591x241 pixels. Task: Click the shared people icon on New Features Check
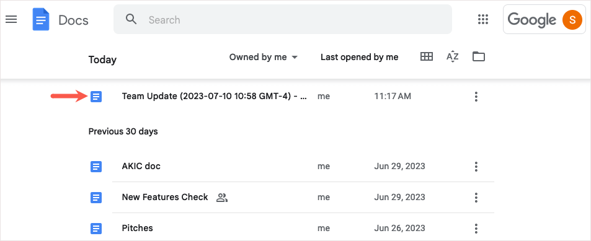pos(222,197)
